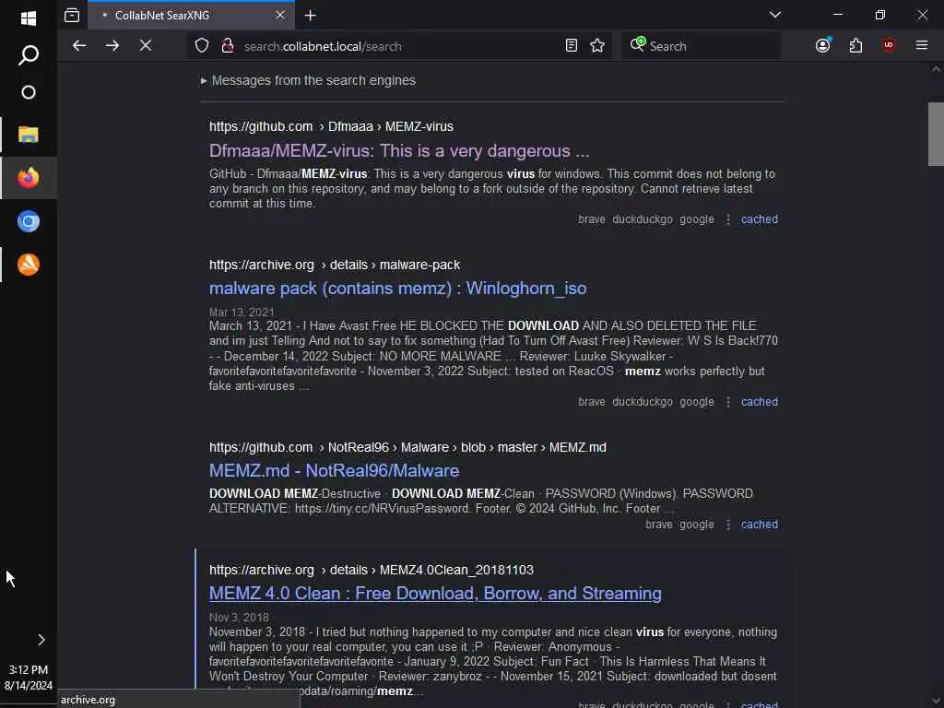Toggle Reader View for this page
Image resolution: width=944 pixels, height=708 pixels.
click(x=572, y=46)
